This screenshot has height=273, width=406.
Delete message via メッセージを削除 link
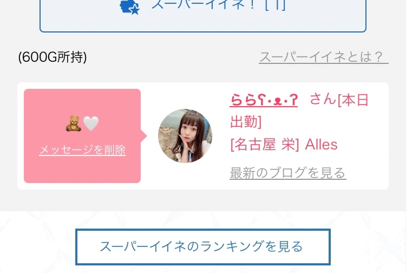pyautogui.click(x=82, y=149)
